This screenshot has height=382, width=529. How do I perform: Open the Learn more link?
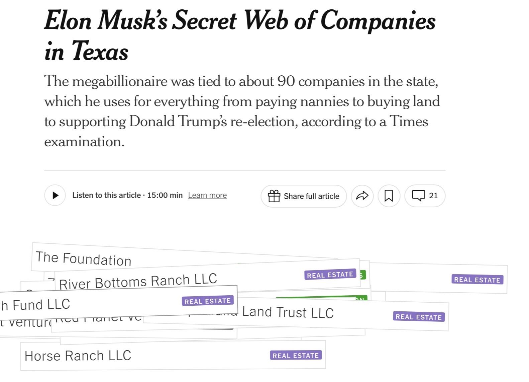[207, 195]
